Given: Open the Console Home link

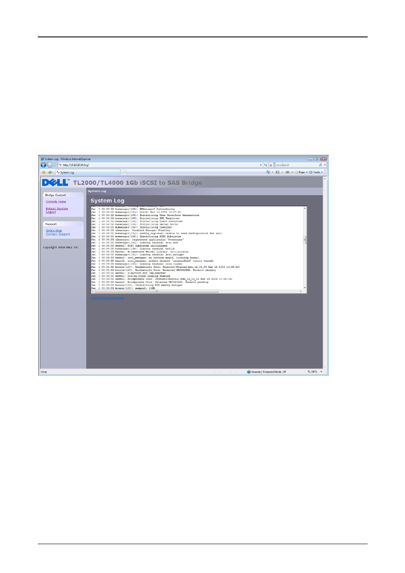Looking at the screenshot, I should coord(56,202).
